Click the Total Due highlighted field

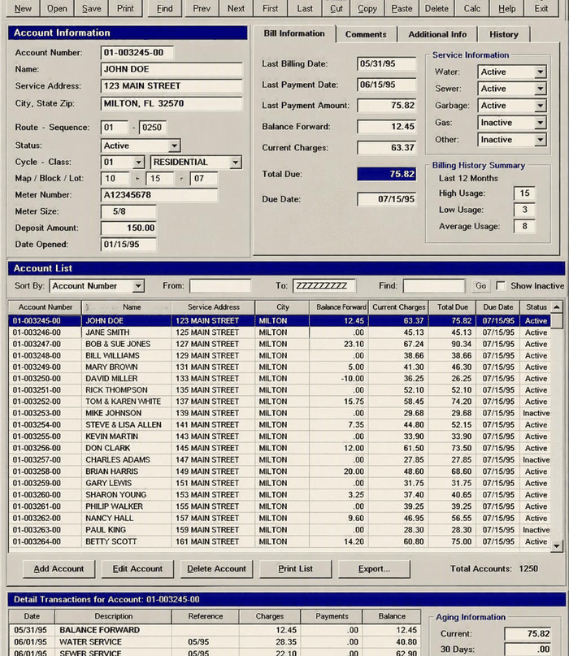point(387,174)
